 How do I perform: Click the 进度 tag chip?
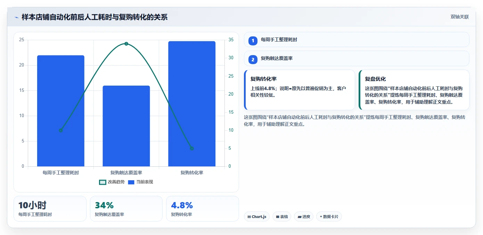tap(304, 217)
